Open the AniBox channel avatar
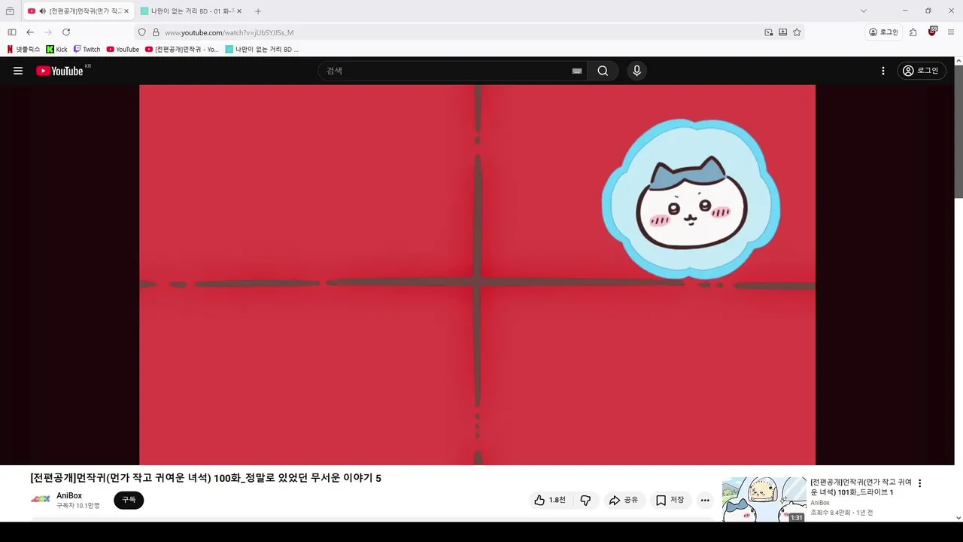Image resolution: width=963 pixels, height=542 pixels. pos(41,499)
